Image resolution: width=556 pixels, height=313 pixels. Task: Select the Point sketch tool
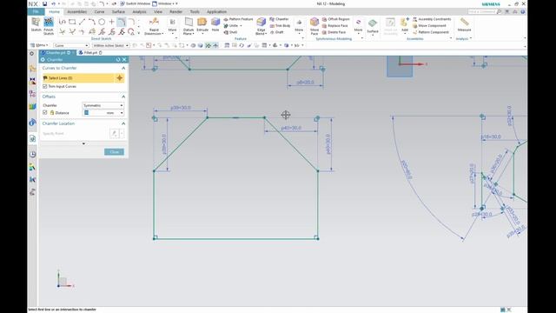click(x=112, y=22)
